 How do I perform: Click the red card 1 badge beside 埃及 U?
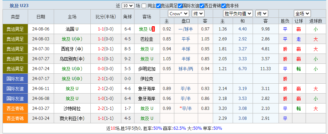[x=153, y=29]
